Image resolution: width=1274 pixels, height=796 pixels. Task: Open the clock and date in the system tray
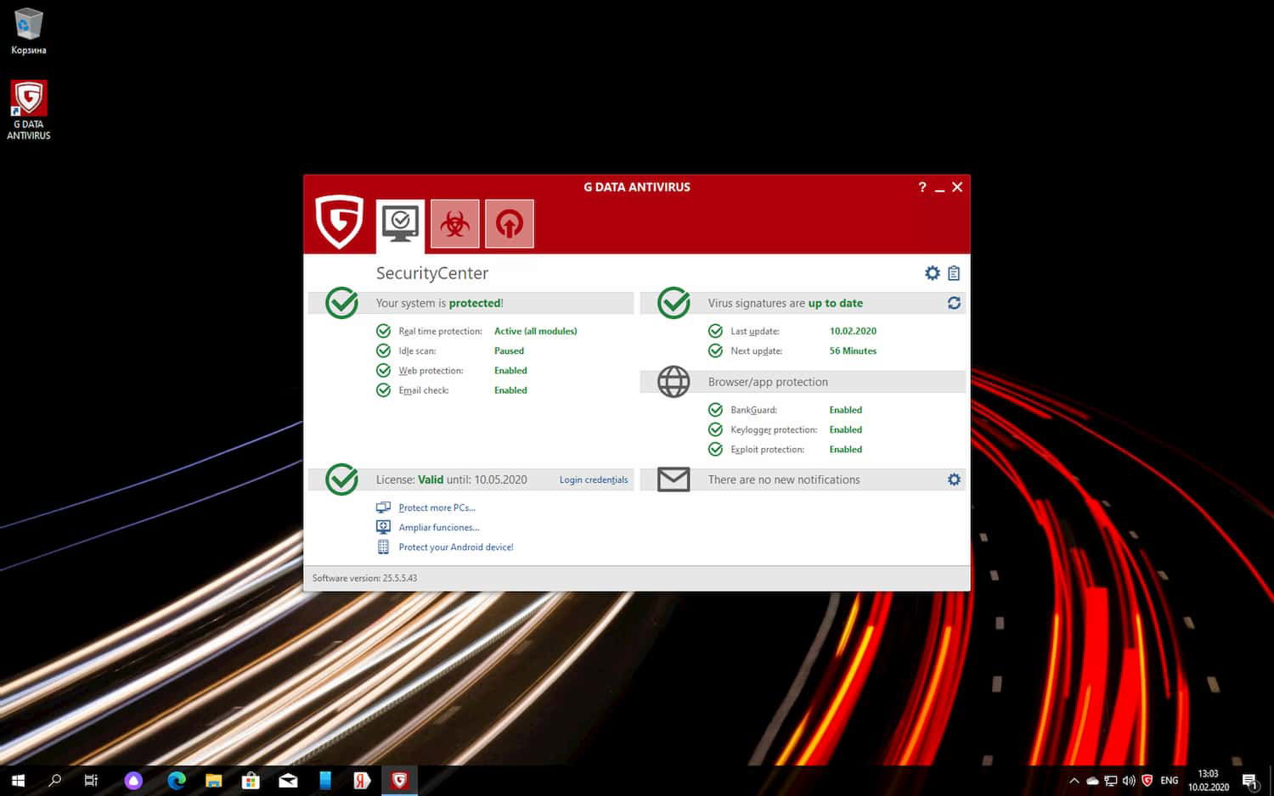click(1207, 779)
